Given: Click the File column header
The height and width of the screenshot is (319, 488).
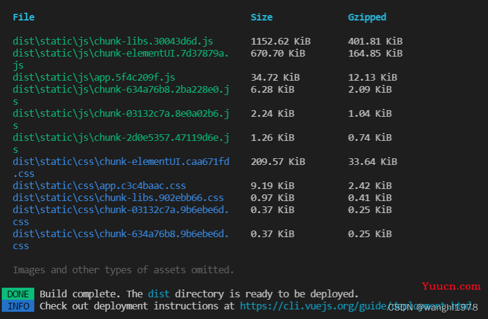Looking at the screenshot, I should tap(23, 17).
